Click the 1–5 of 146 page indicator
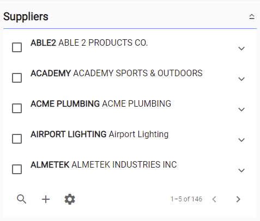 click(x=186, y=199)
